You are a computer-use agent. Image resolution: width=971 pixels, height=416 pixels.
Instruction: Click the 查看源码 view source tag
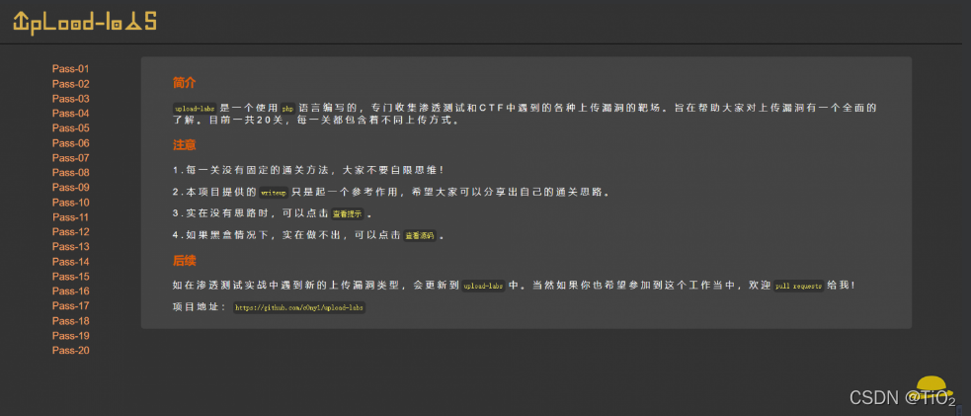pyautogui.click(x=421, y=236)
